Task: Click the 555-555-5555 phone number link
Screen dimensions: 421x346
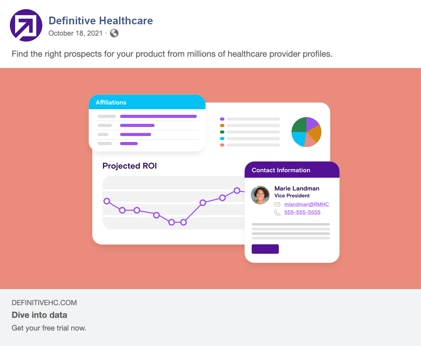Action: coord(302,212)
